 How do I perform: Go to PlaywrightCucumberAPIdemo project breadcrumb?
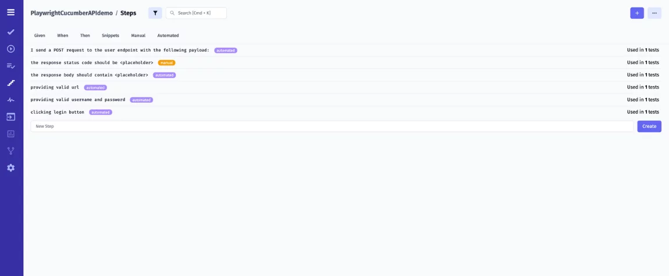[x=70, y=13]
